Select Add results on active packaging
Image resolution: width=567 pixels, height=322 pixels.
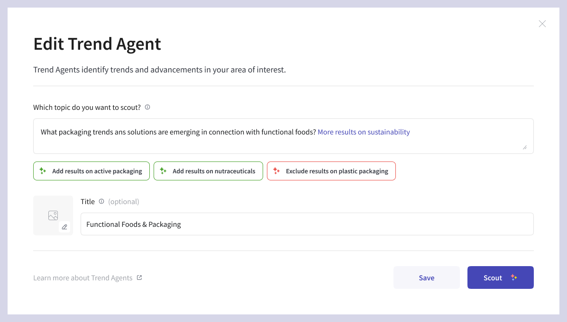91,171
